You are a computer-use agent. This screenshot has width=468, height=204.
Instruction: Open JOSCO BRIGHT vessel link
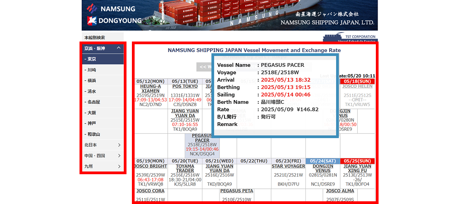[151, 166]
